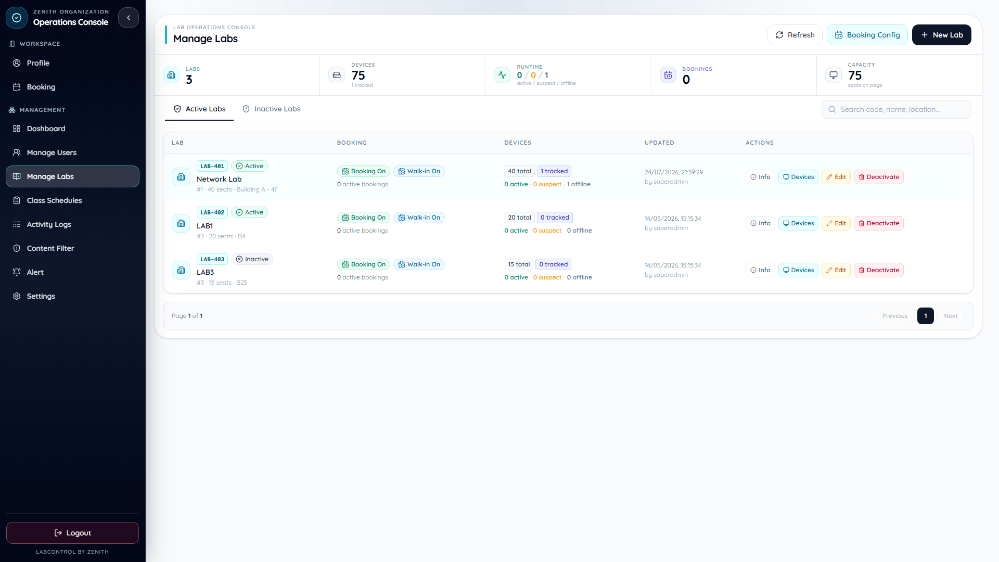Click the LAB-403 code badge
This screenshot has height=562, width=999.
(212, 259)
